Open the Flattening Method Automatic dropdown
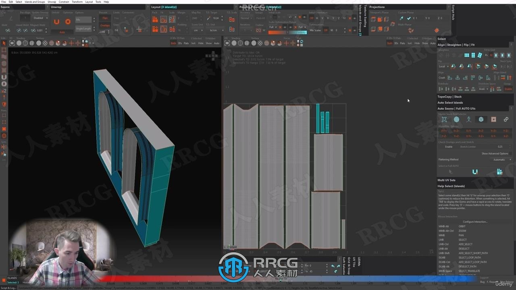Image resolution: width=516 pixels, height=290 pixels. click(x=501, y=159)
